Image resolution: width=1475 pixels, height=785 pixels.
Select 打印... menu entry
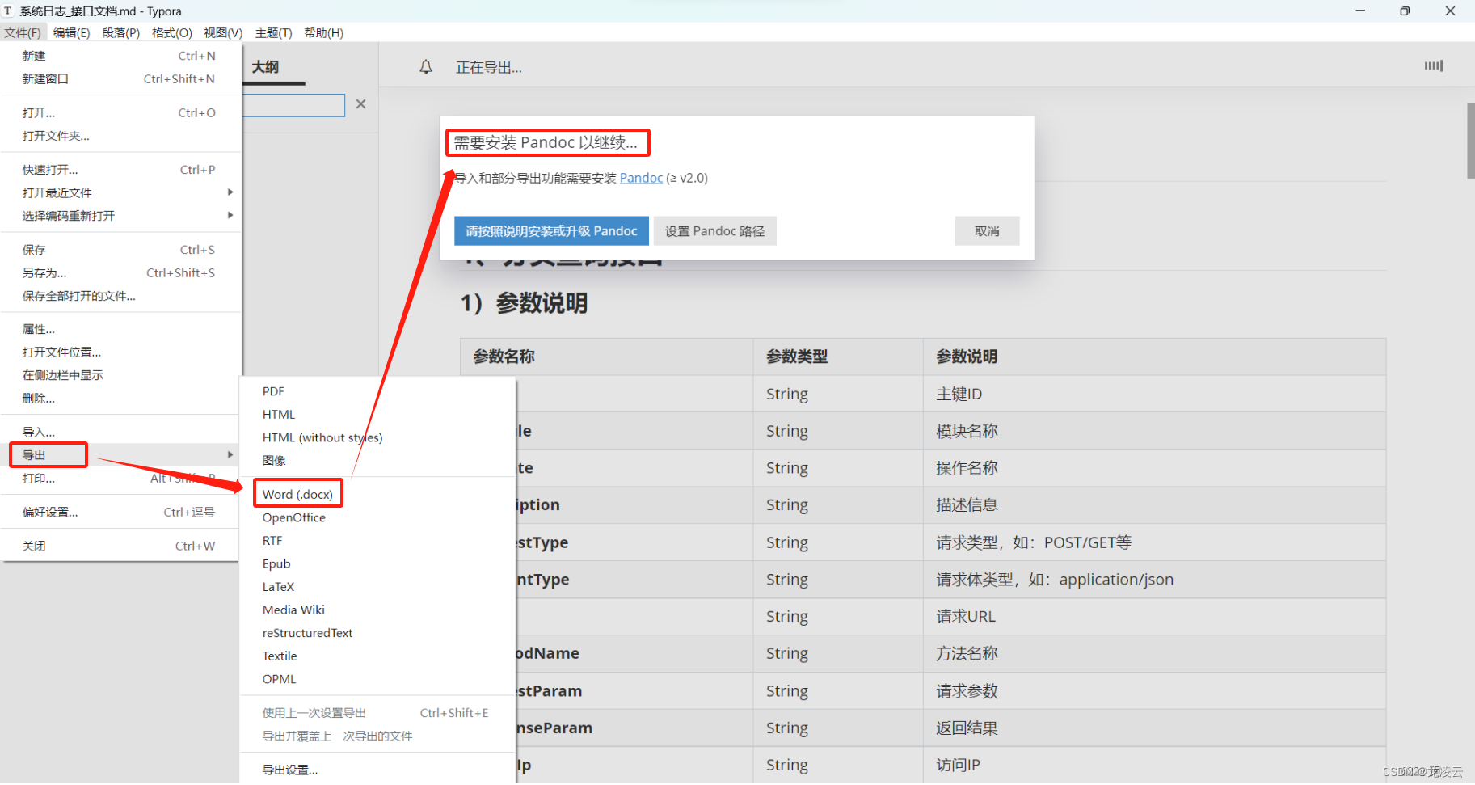(x=120, y=479)
